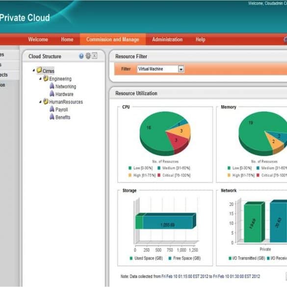
Task: Click the Virtual Machine filter field
Action: pyautogui.click(x=158, y=69)
